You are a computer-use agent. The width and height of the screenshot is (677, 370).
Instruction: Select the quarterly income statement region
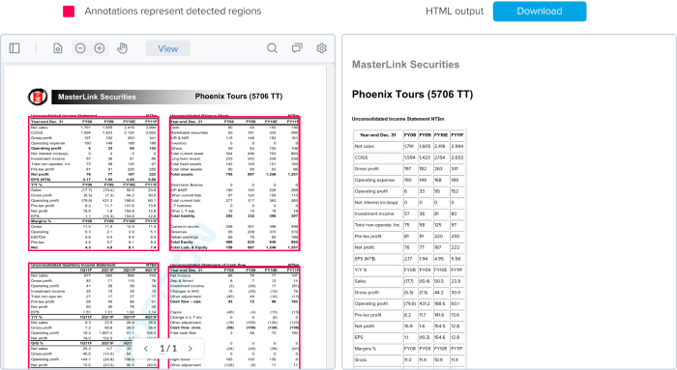click(x=94, y=316)
